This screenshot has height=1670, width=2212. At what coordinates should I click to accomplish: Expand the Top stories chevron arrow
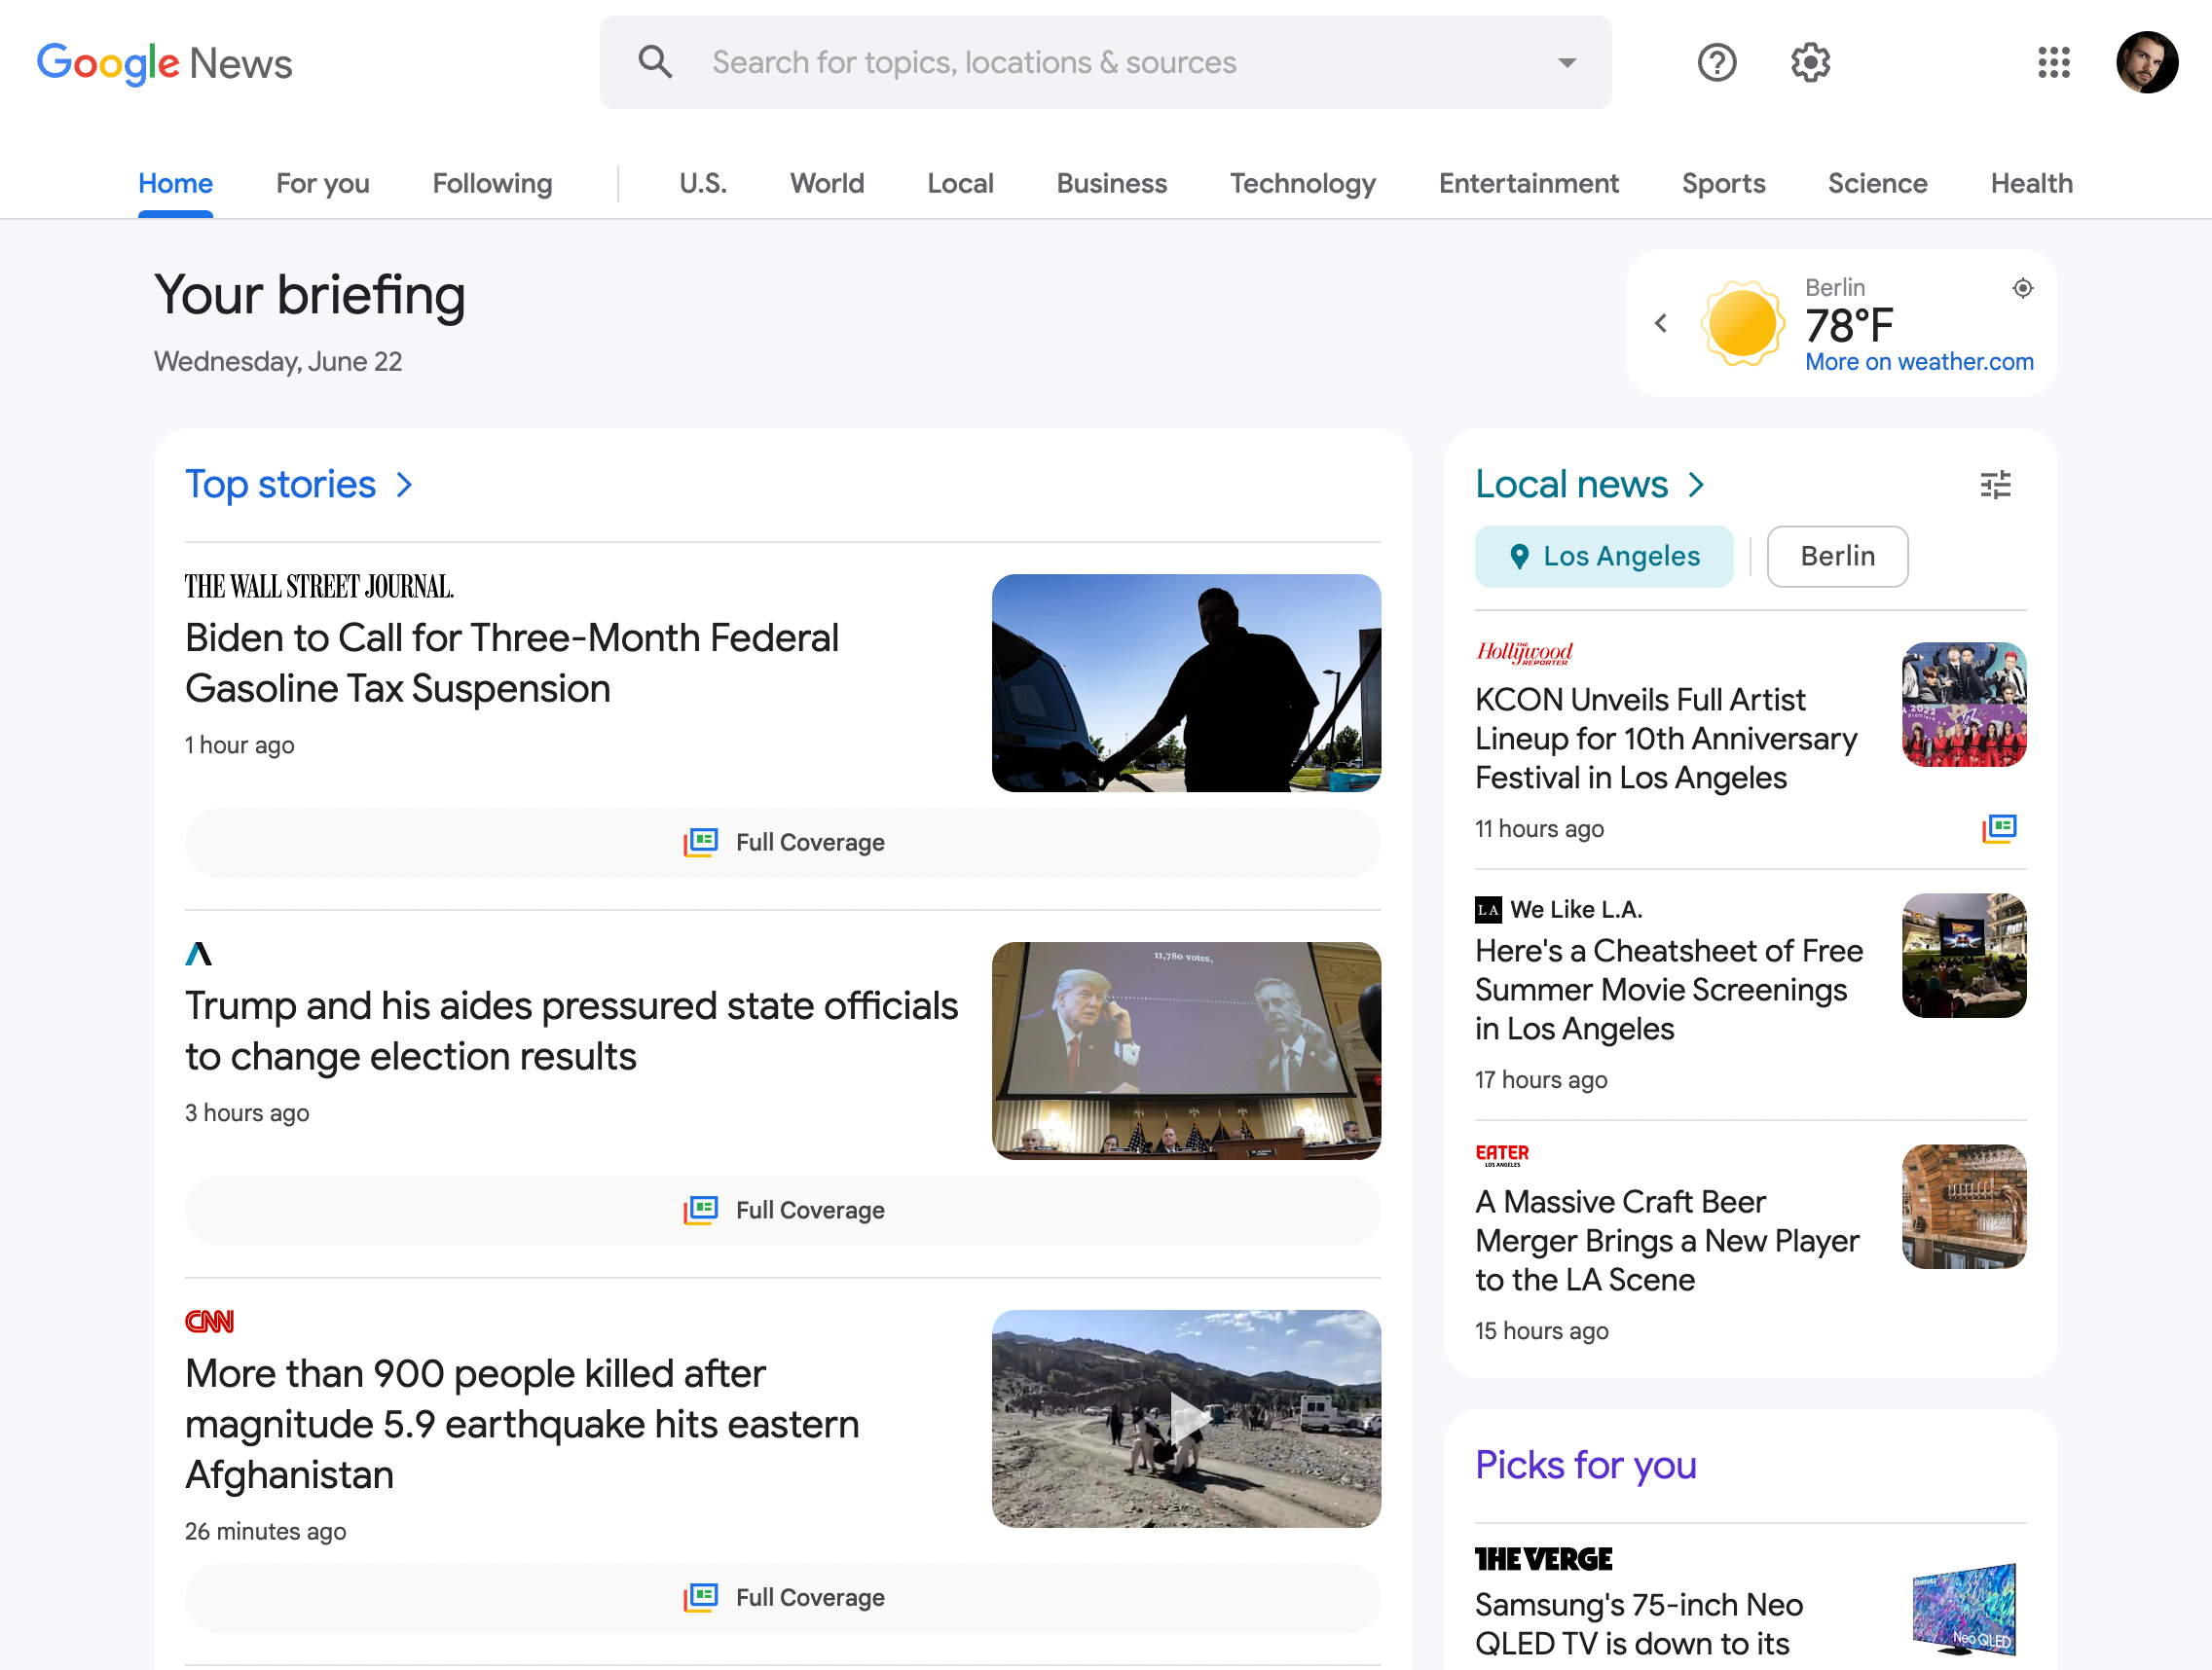(404, 485)
